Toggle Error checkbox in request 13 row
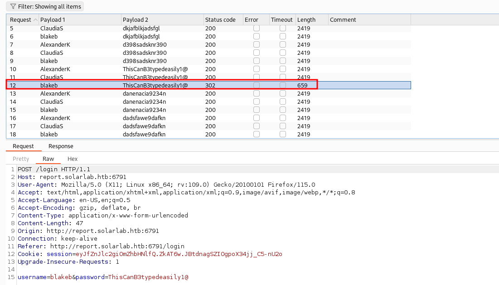499x285 pixels. [x=257, y=93]
